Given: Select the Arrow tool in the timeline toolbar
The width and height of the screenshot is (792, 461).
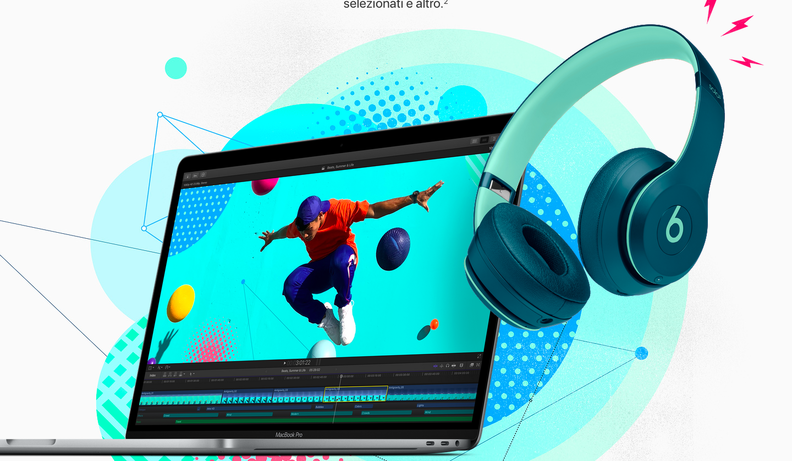Looking at the screenshot, I should [x=191, y=374].
